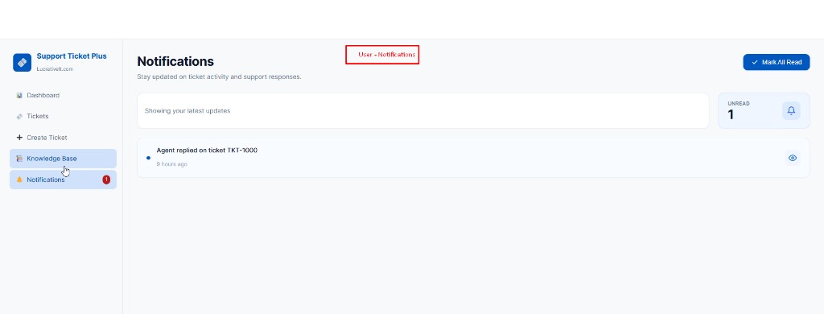Viewport: 824px width, 314px height.
Task: Click the blue unread dot on the notification
Action: click(148, 158)
